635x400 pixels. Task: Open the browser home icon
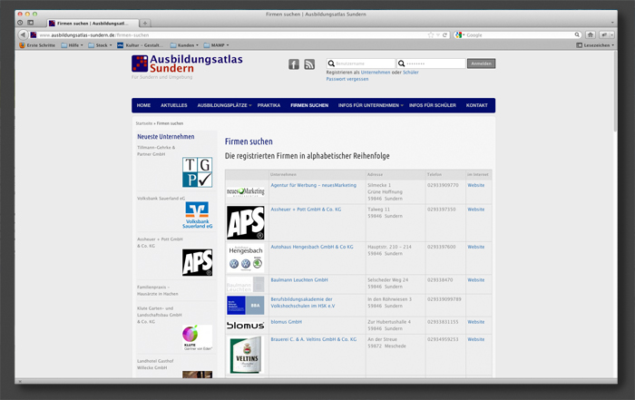(x=590, y=34)
